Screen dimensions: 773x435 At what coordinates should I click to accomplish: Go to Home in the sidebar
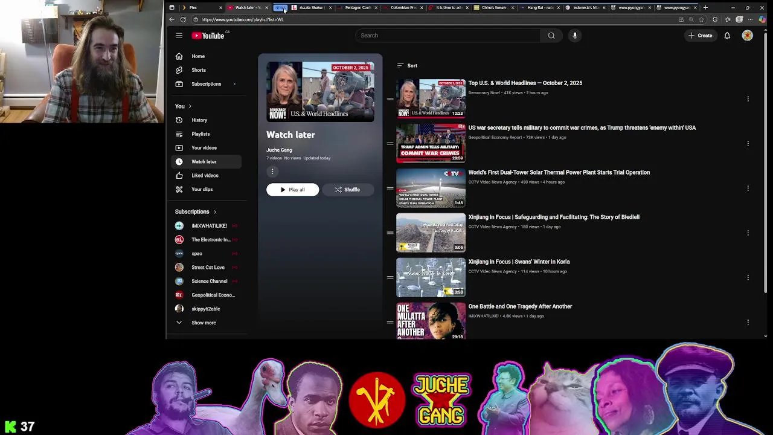coord(205,56)
